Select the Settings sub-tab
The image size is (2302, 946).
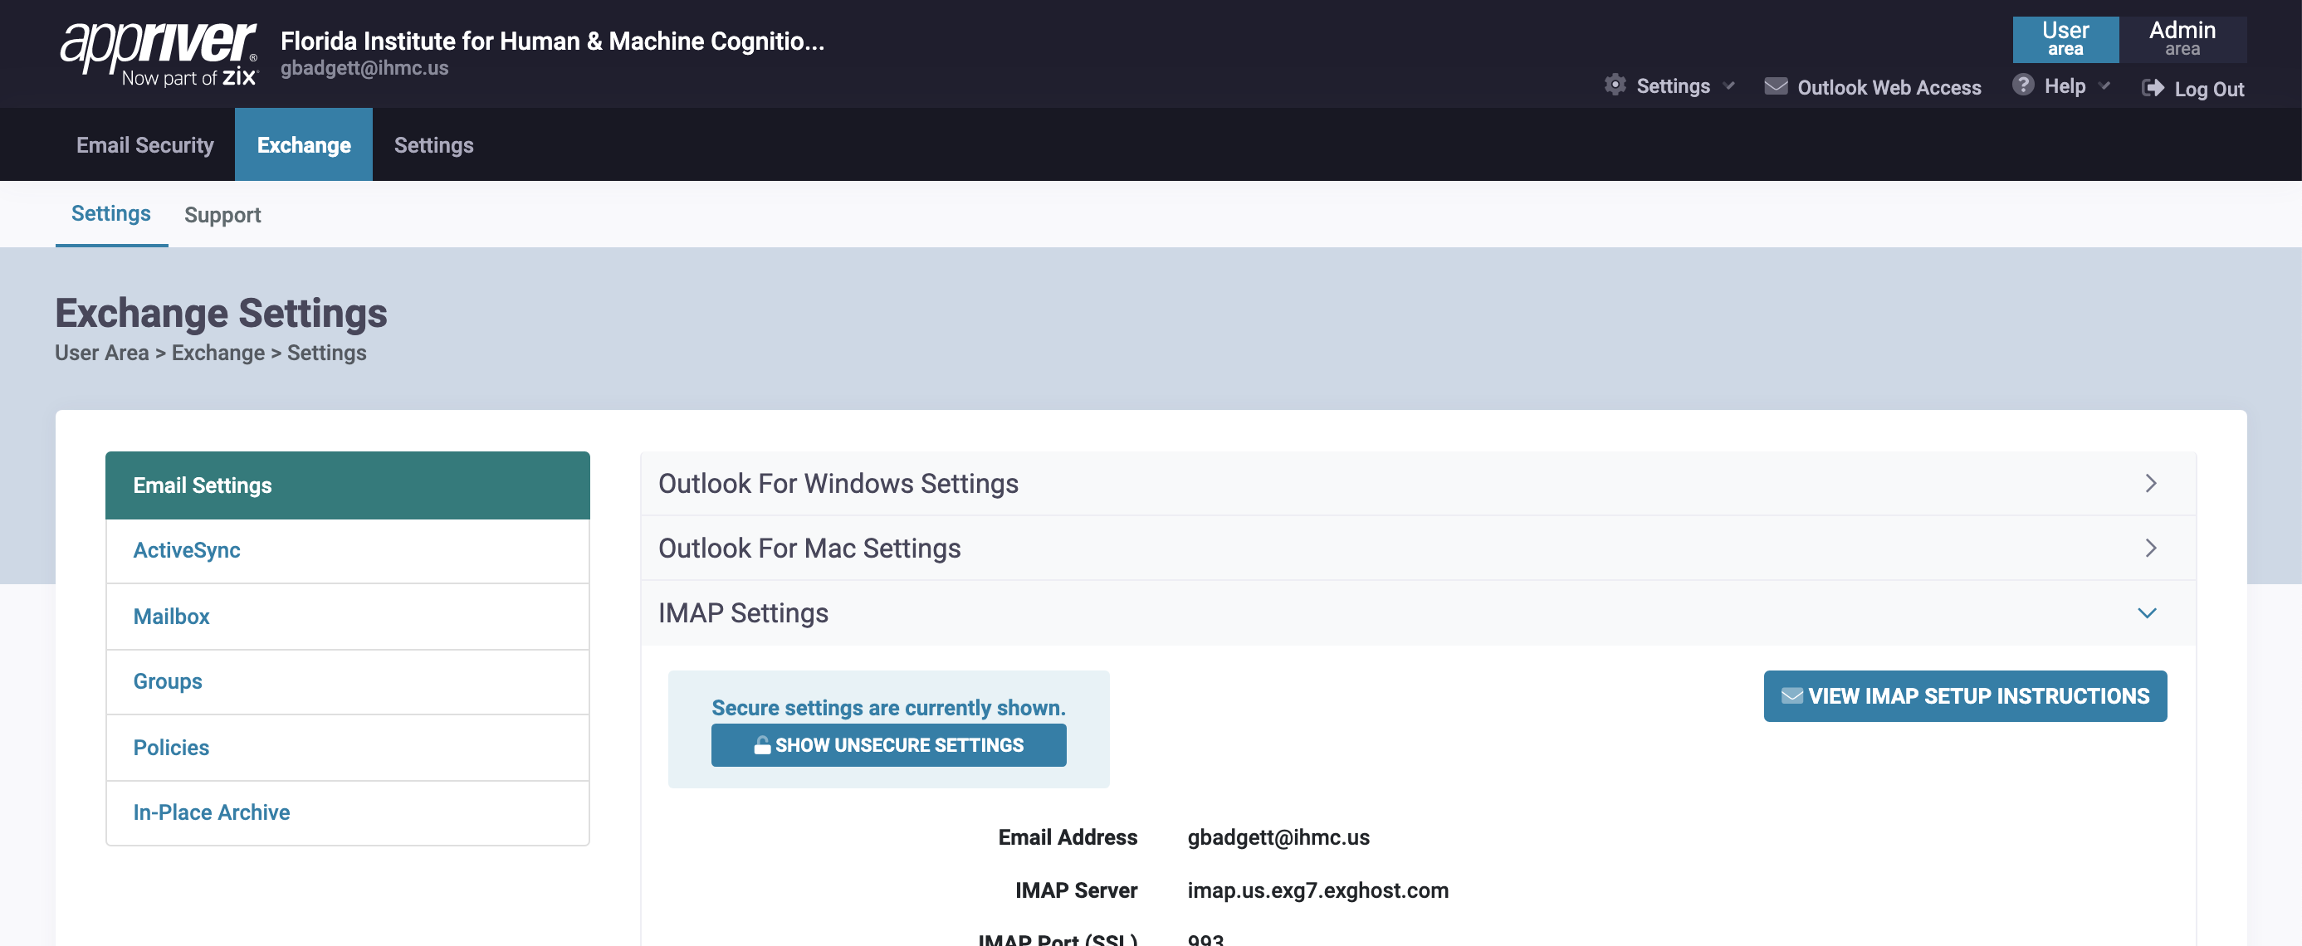(110, 213)
